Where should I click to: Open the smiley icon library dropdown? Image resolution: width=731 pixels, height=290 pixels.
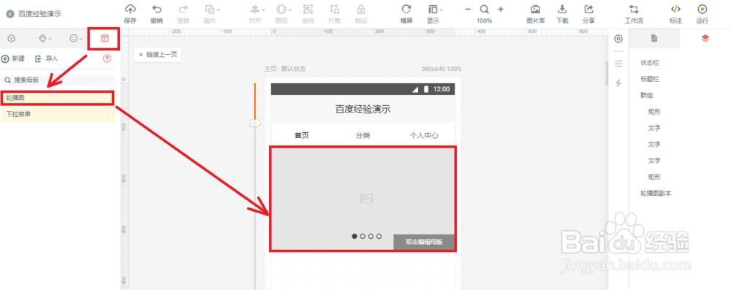(76, 39)
